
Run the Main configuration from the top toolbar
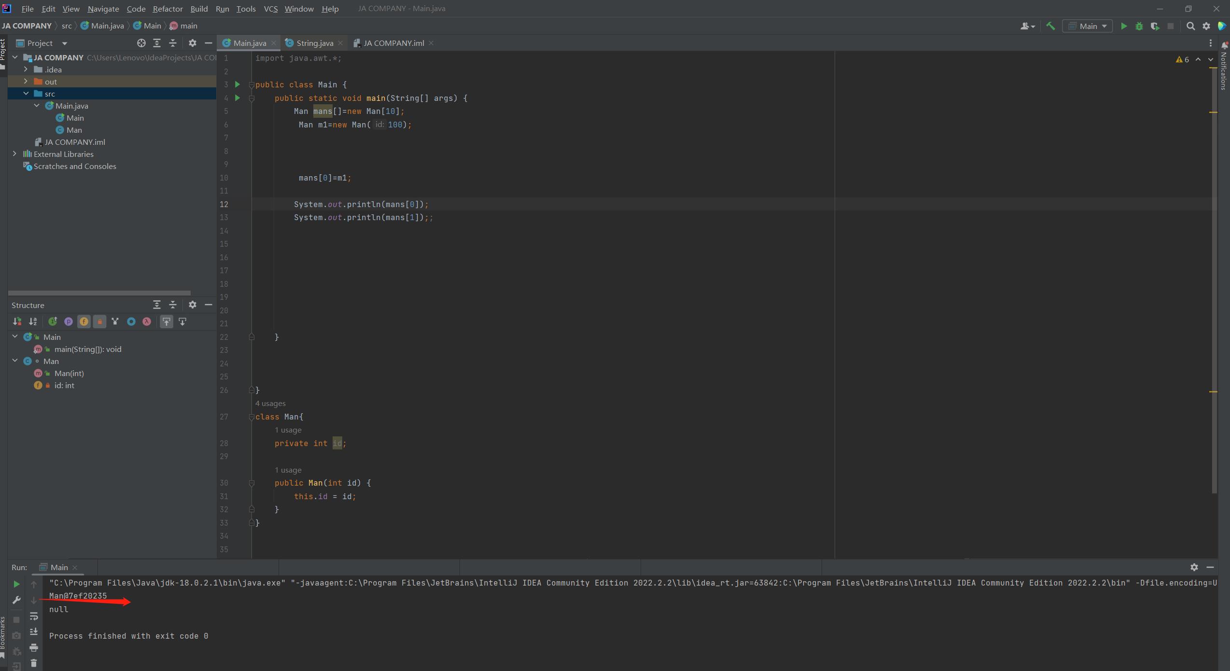1124,26
